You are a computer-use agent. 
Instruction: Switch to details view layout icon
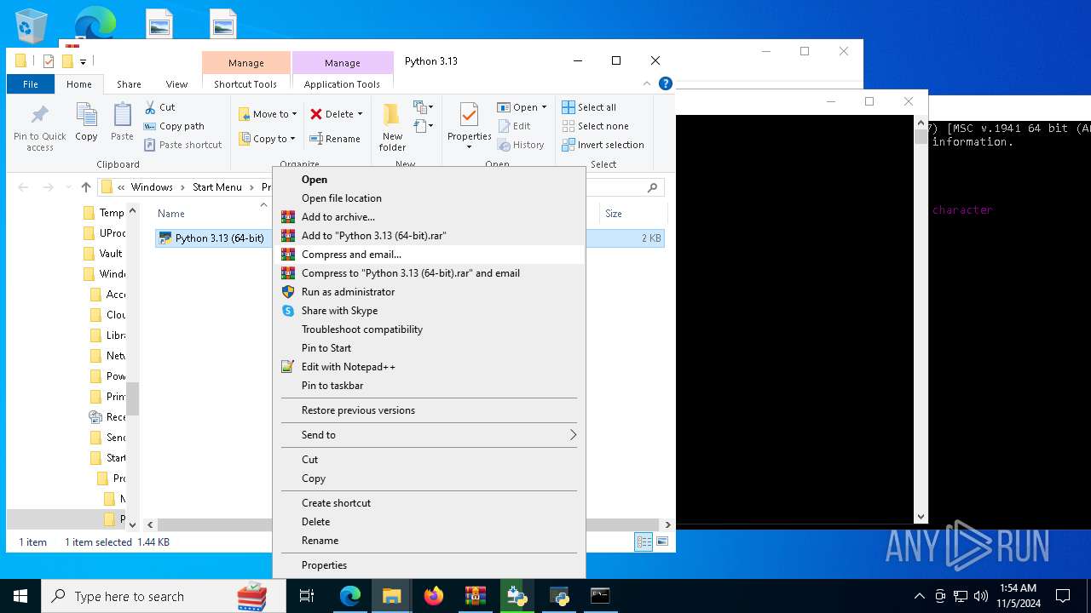644,541
